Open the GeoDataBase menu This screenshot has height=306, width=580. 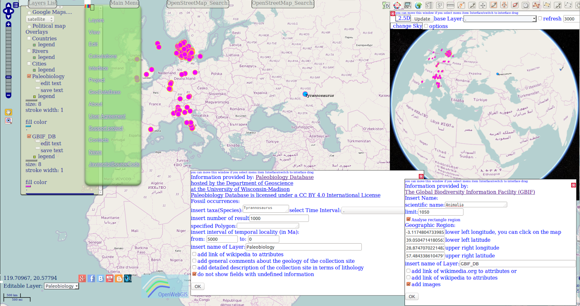tap(105, 92)
